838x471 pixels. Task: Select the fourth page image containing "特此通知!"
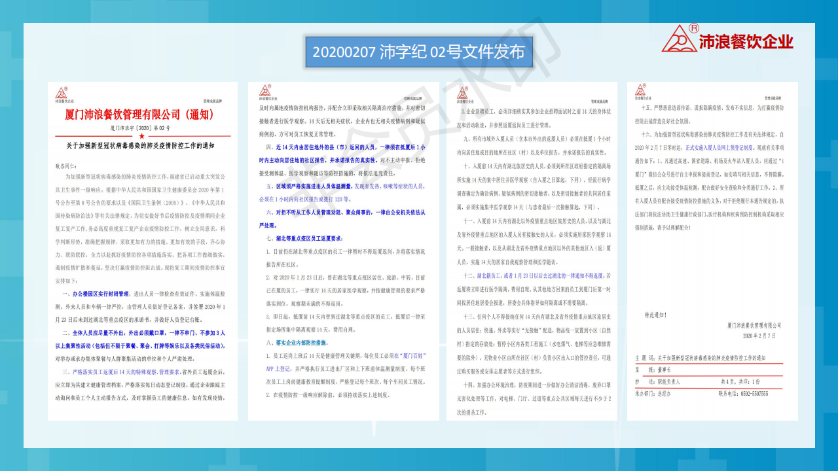point(712,251)
